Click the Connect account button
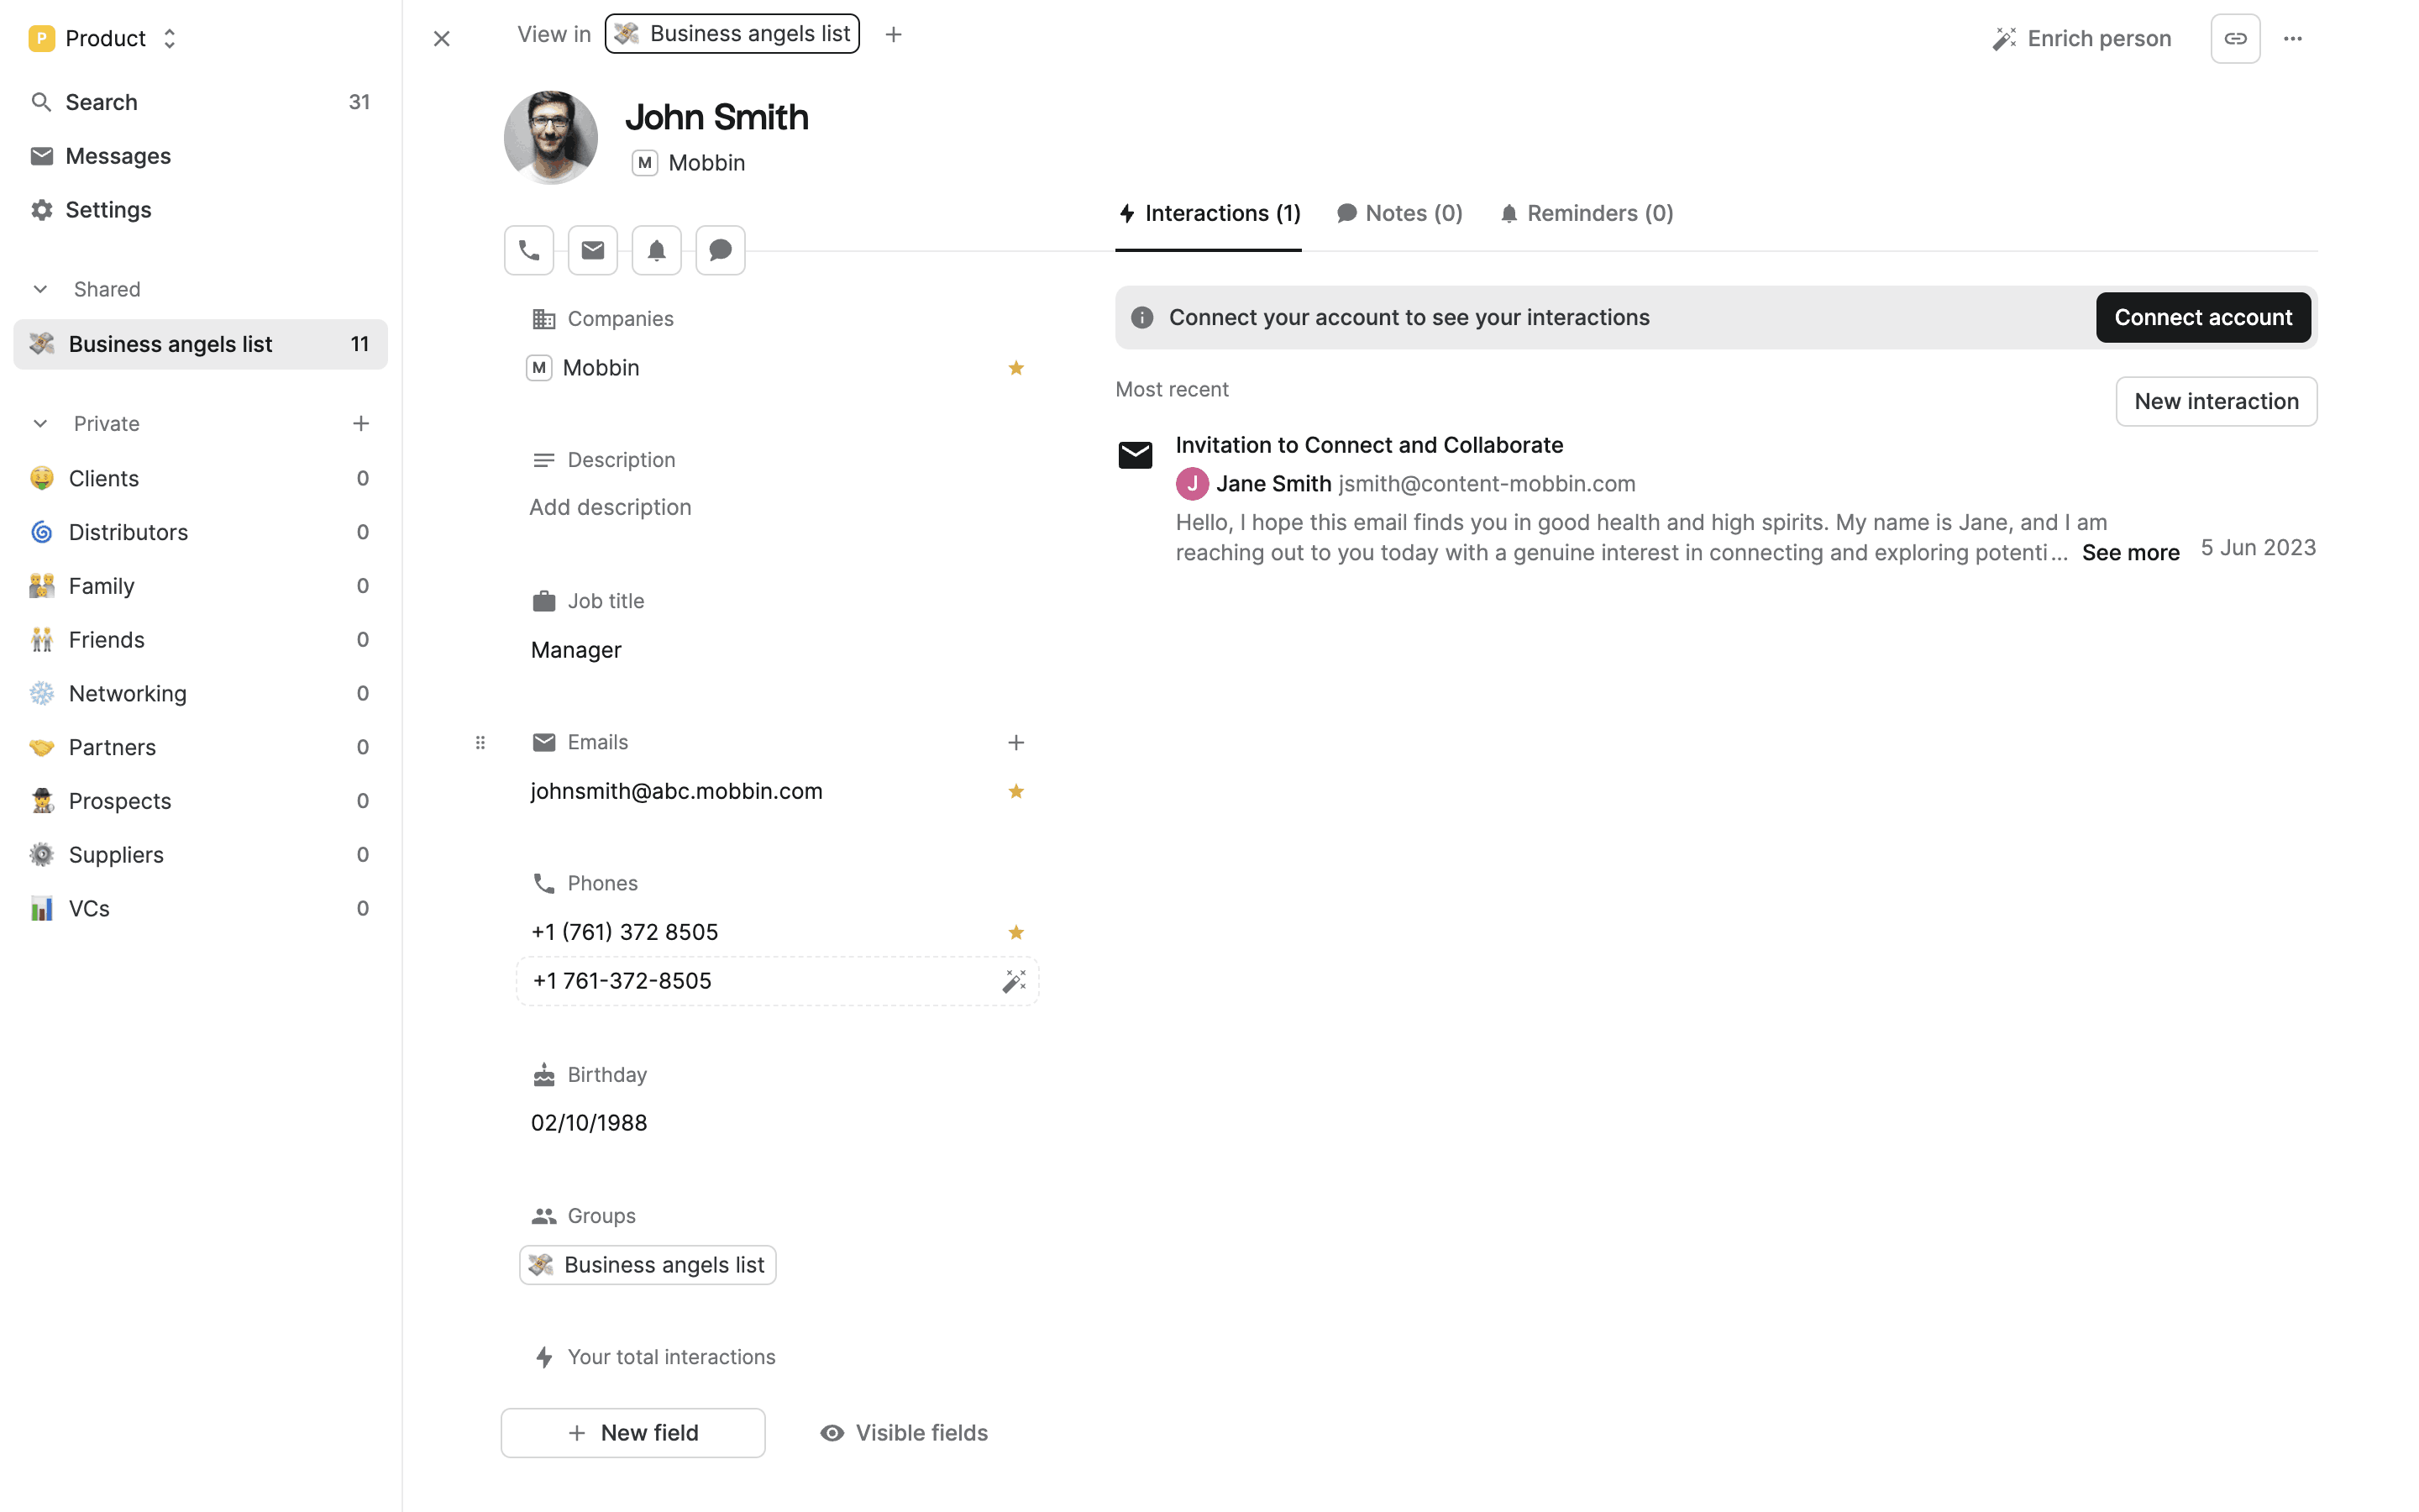2419x1512 pixels. tap(2203, 317)
